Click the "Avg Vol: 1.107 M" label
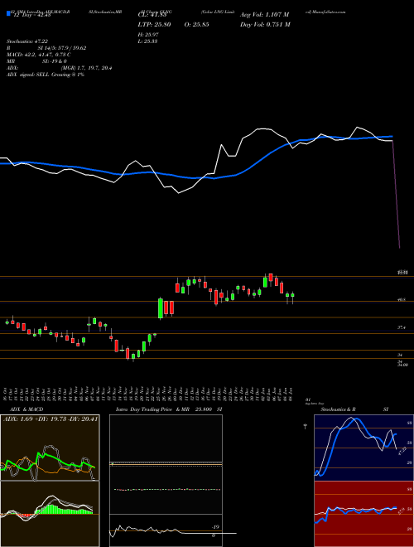This screenshot has height=547, width=414. click(x=265, y=15)
